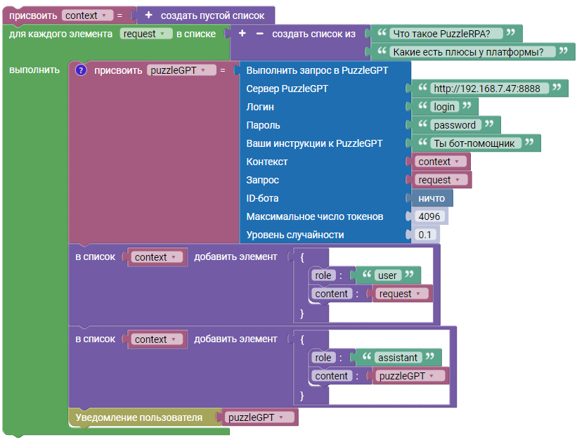
Task: Select the 'ничто' block next to ID-бота
Action: (432, 198)
